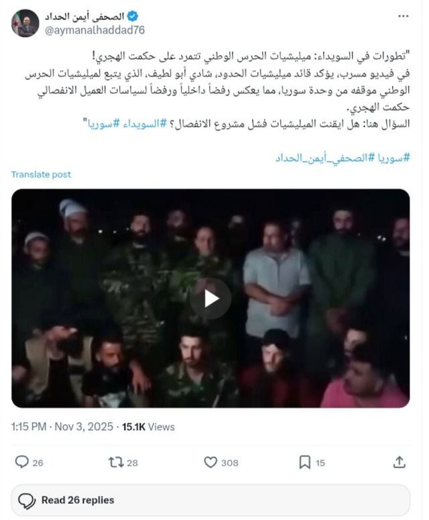Click the repost arrows icon
Screen dimensions: 429x520
tap(116, 462)
